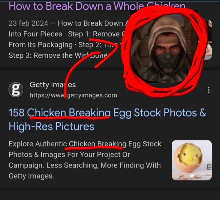220x200 pixels.
Task: Open the chick in eggshell thumbnail
Action: click(192, 160)
